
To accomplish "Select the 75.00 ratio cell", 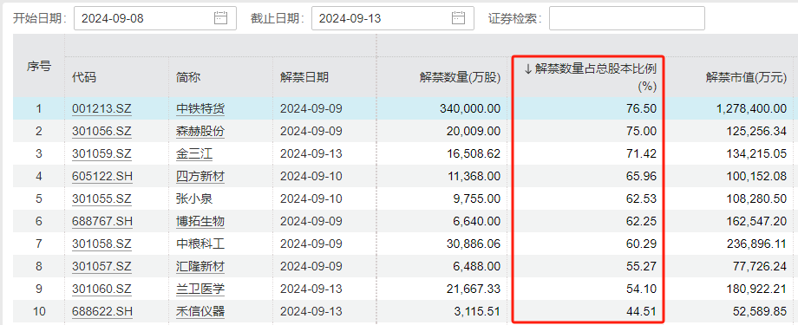I will (642, 131).
